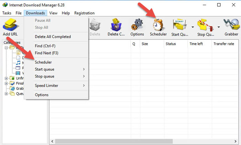Screen dimensions: 241x145
Task: Click the Start Queue toolbar icon
Action: pyautogui.click(x=179, y=24)
